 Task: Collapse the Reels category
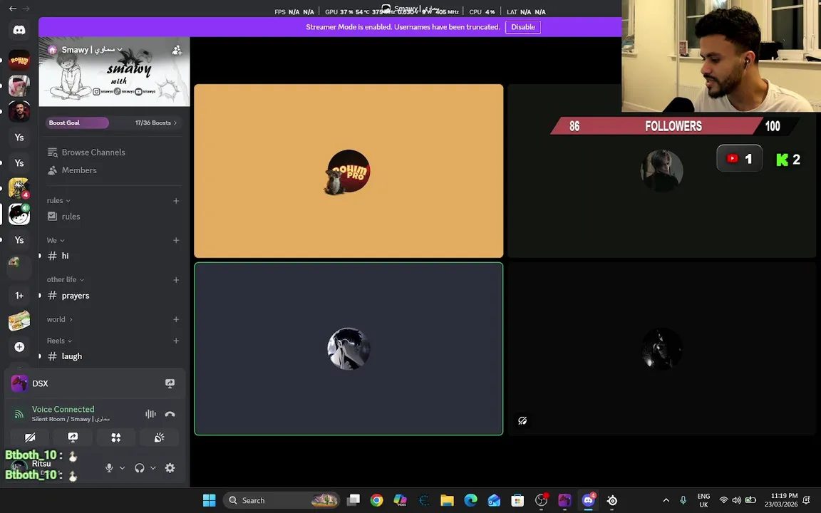[59, 341]
